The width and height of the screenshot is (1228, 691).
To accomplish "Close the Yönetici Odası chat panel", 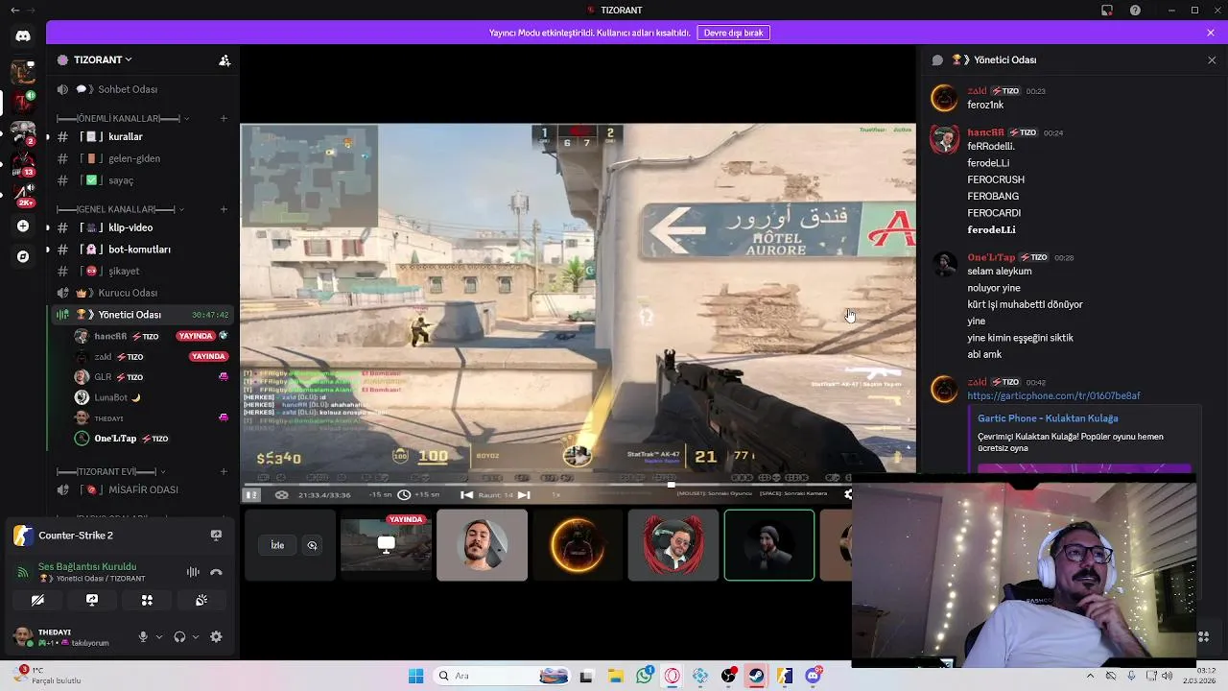I will 1211,60.
